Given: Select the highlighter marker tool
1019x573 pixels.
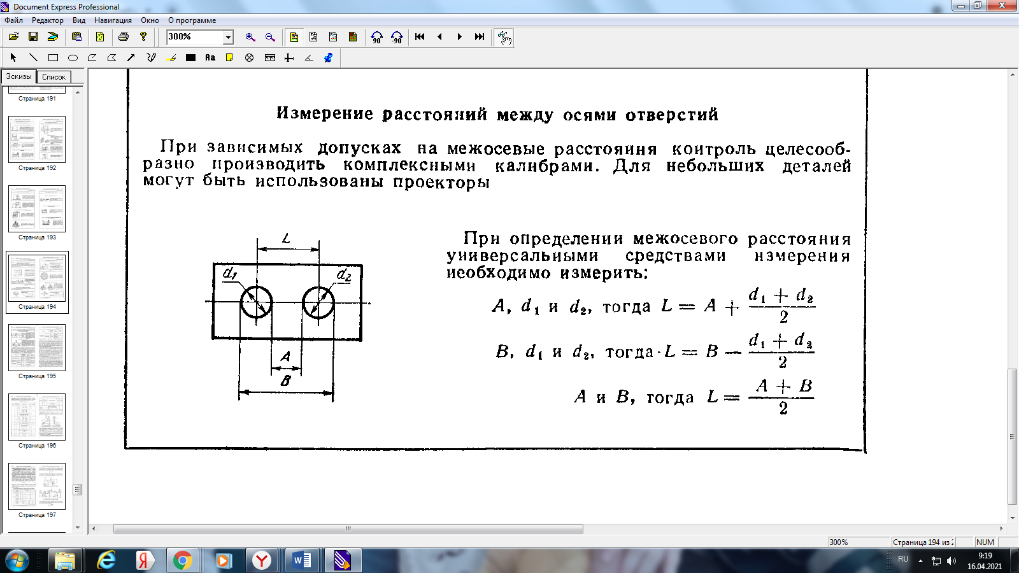Looking at the screenshot, I should (x=171, y=58).
